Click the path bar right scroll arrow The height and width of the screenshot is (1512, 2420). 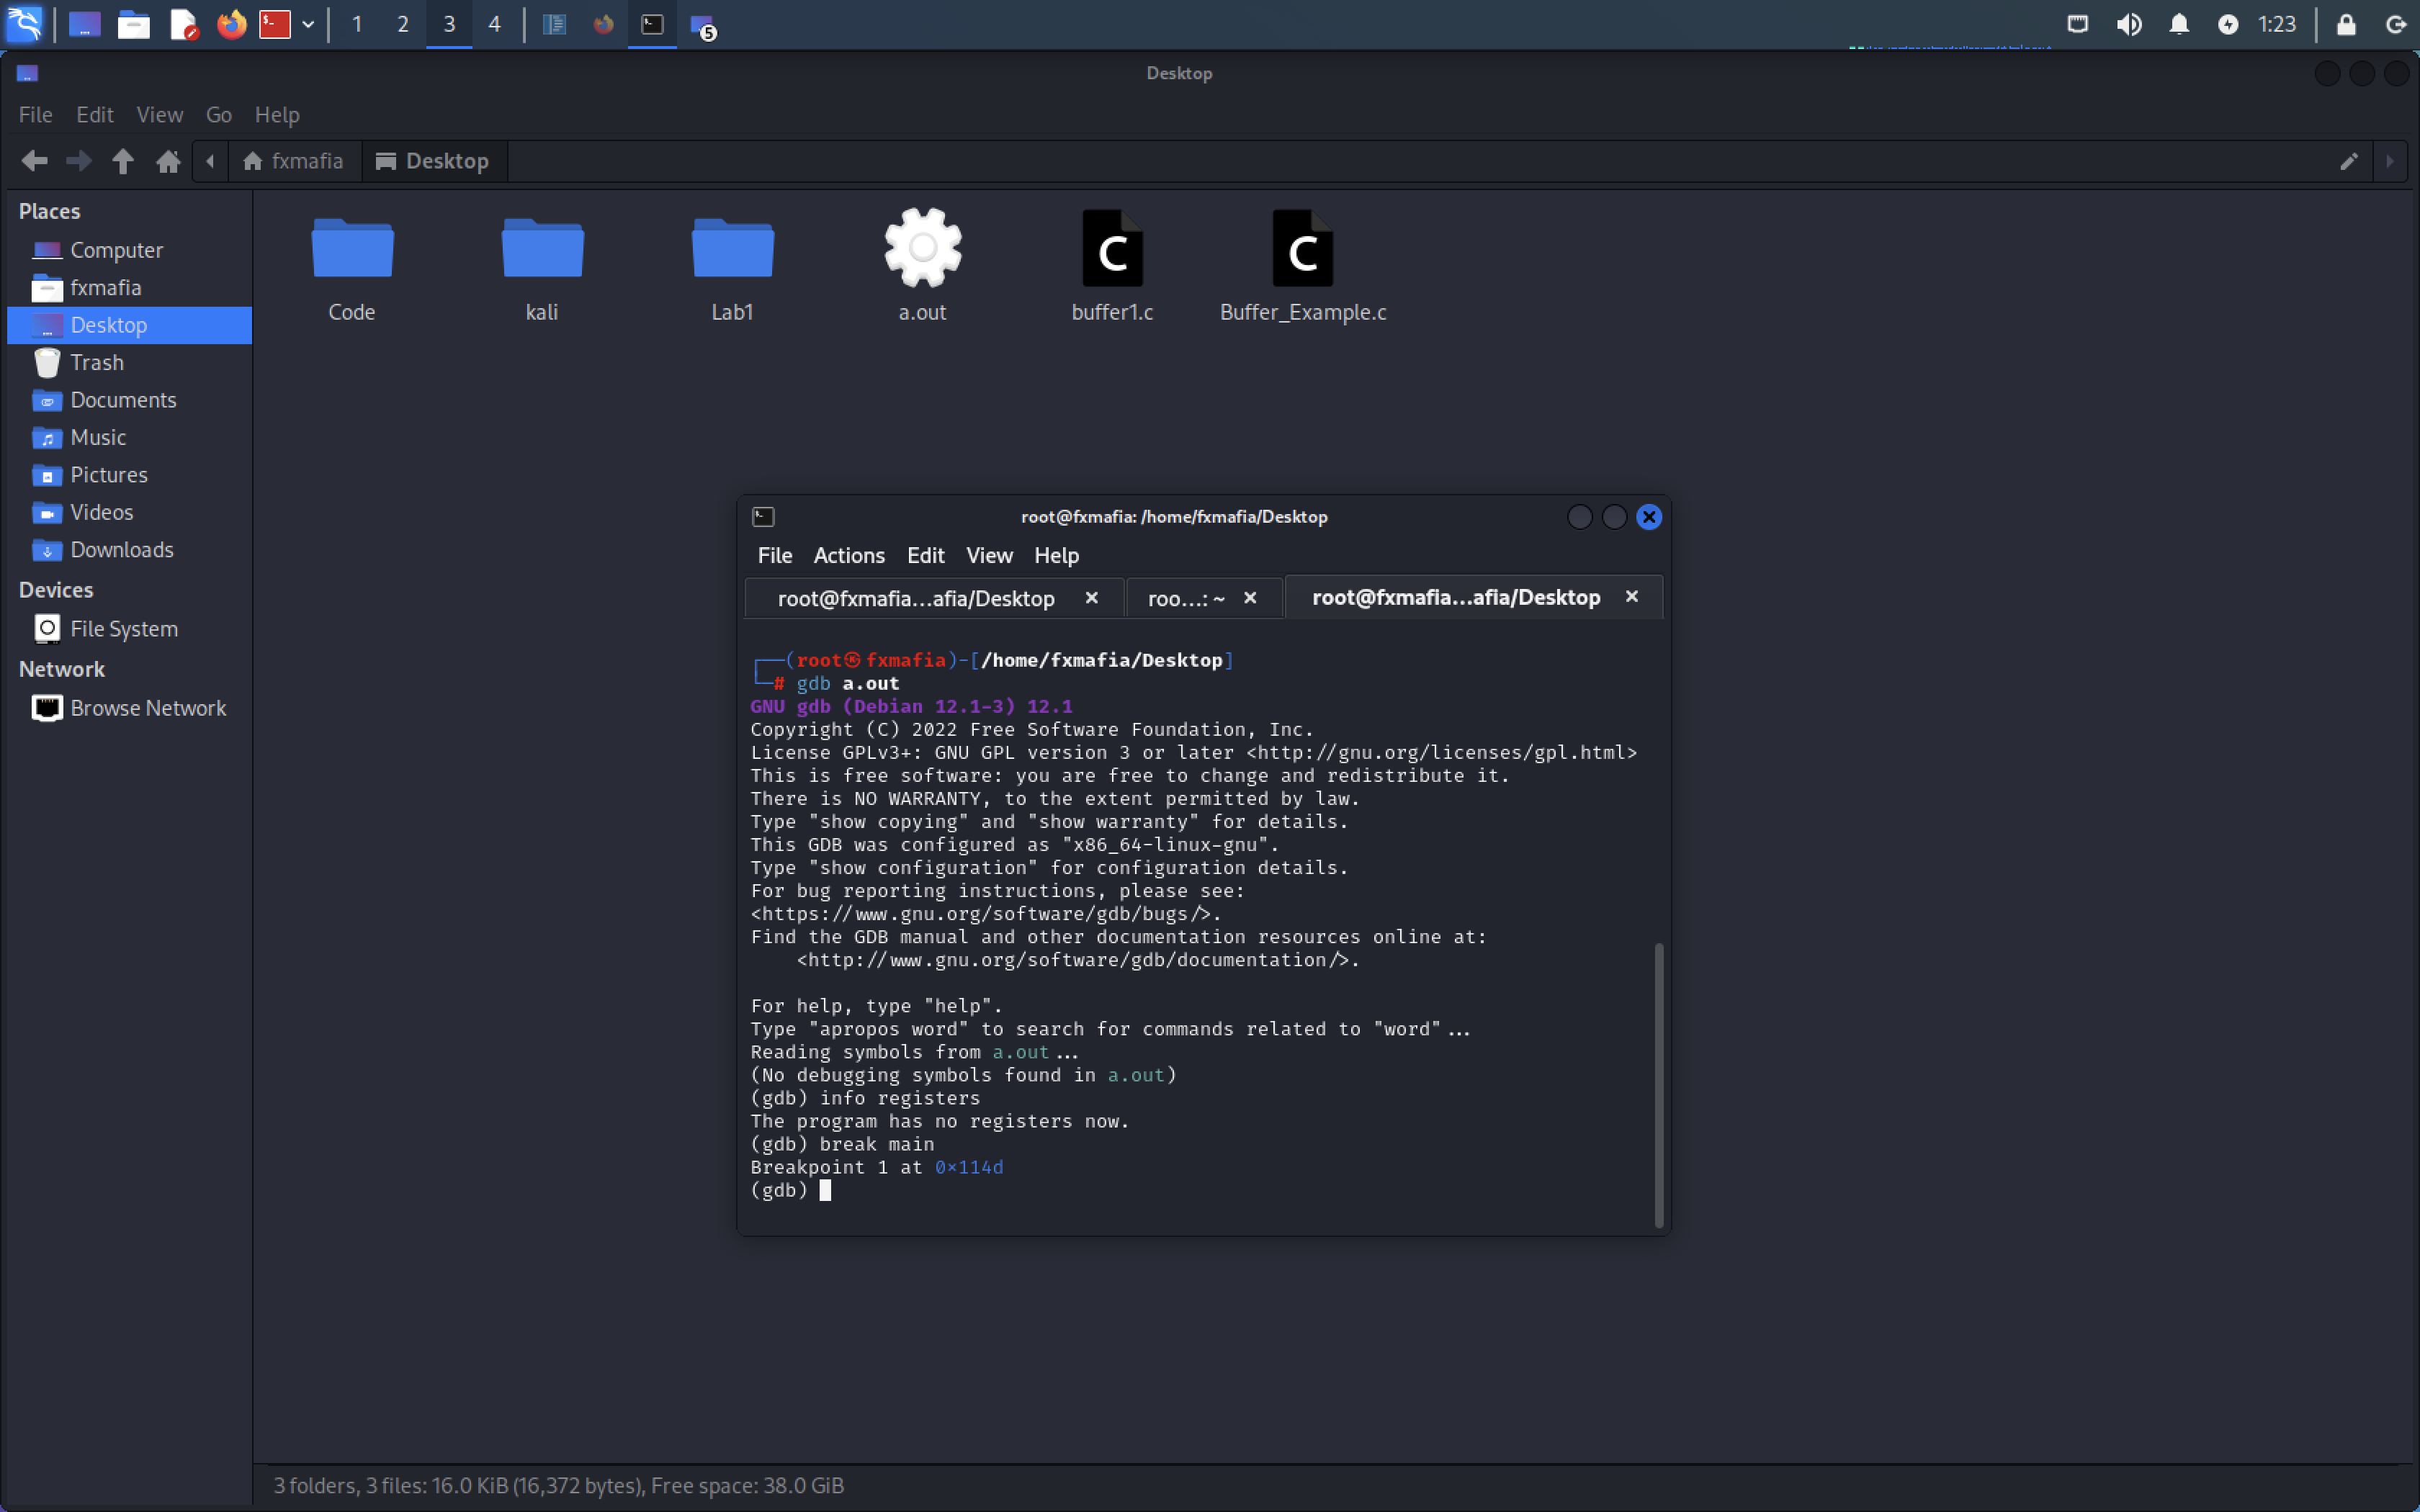[x=2390, y=161]
